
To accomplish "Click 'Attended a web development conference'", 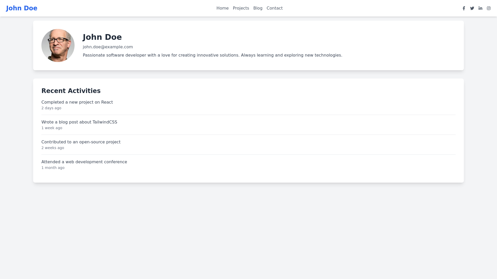I will coord(84,162).
